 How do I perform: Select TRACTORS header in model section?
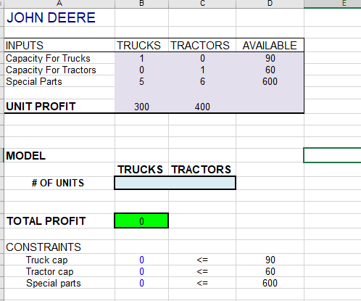(x=202, y=170)
